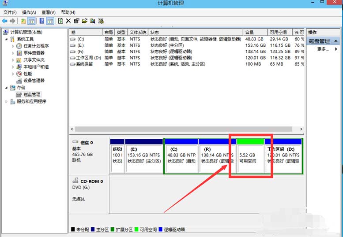Click the Properties toolbar icon
This screenshot has width=343, height=237.
[x=76, y=21]
